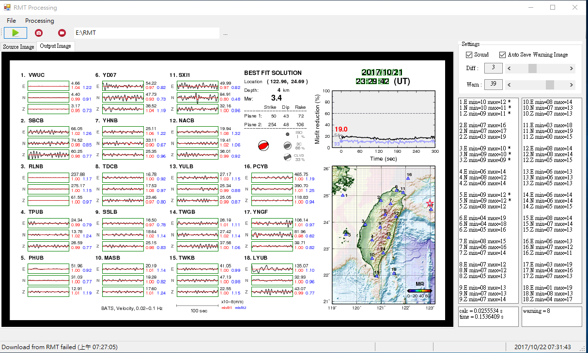This screenshot has width=588, height=353.
Task: Click the Diff slider thumb
Action: [x=532, y=69]
